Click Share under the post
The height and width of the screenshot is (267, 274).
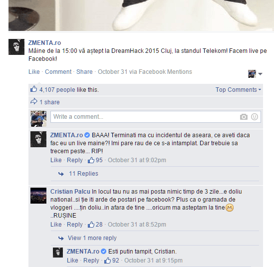click(84, 72)
